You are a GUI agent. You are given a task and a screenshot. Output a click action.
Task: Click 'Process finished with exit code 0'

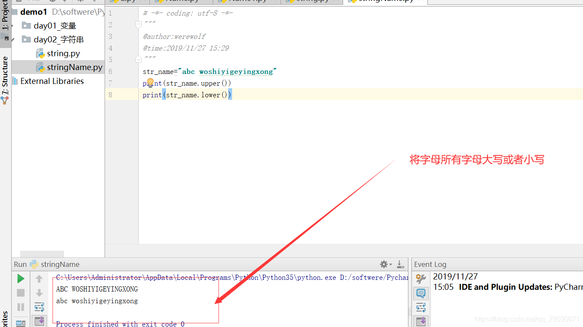(120, 324)
